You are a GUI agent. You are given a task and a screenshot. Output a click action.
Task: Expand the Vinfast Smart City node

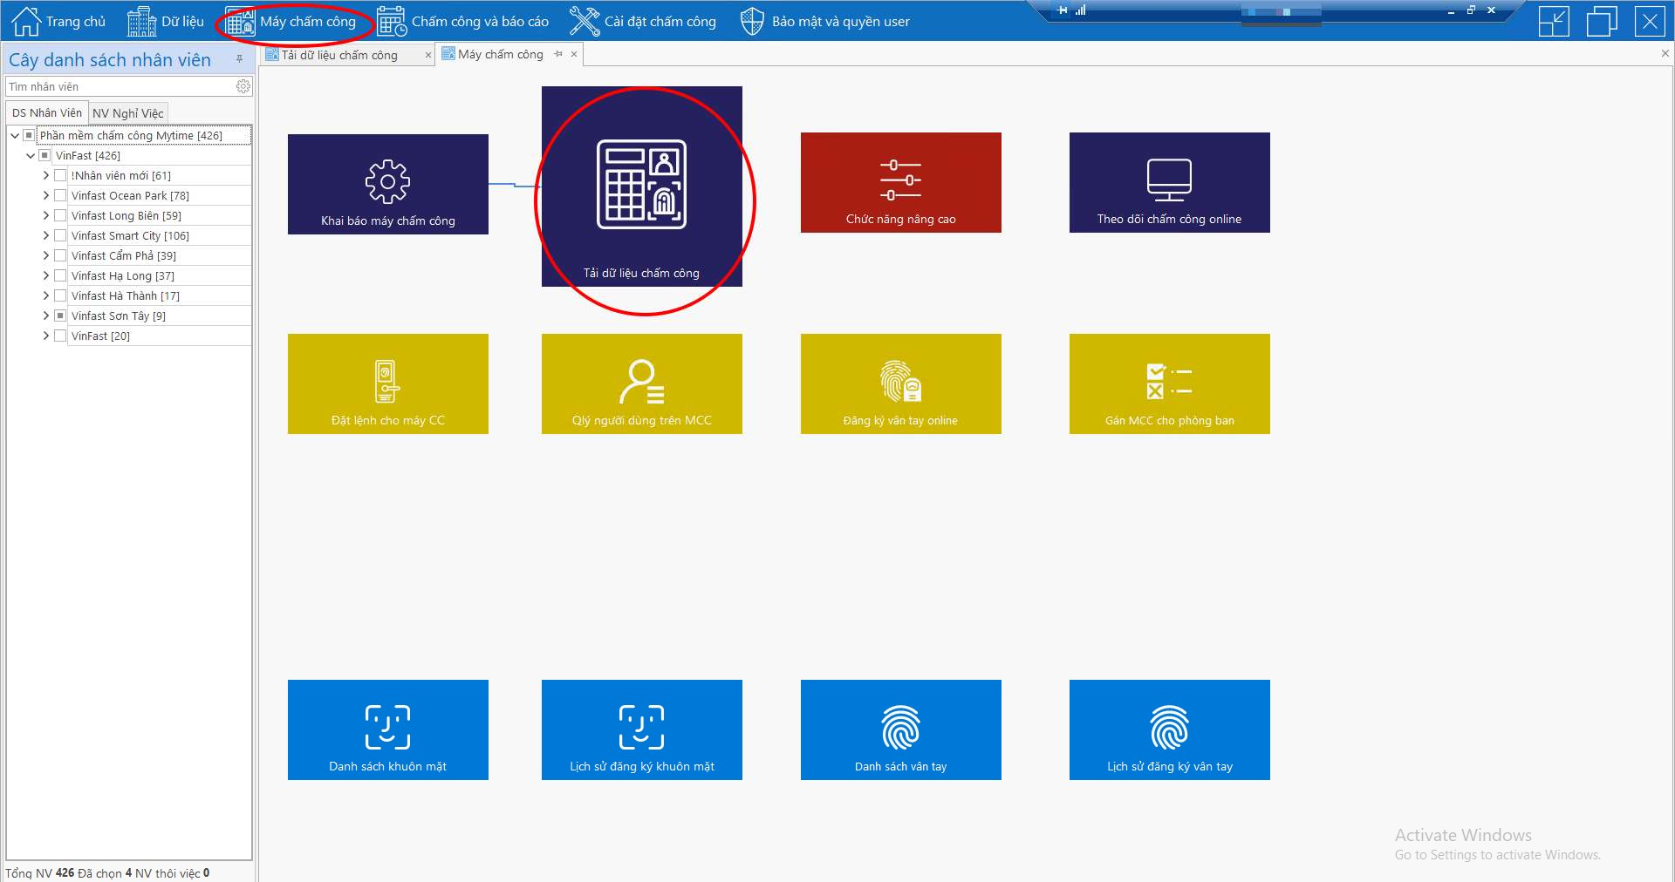(46, 235)
